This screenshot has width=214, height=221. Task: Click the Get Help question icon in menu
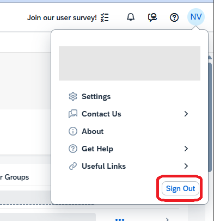click(73, 149)
